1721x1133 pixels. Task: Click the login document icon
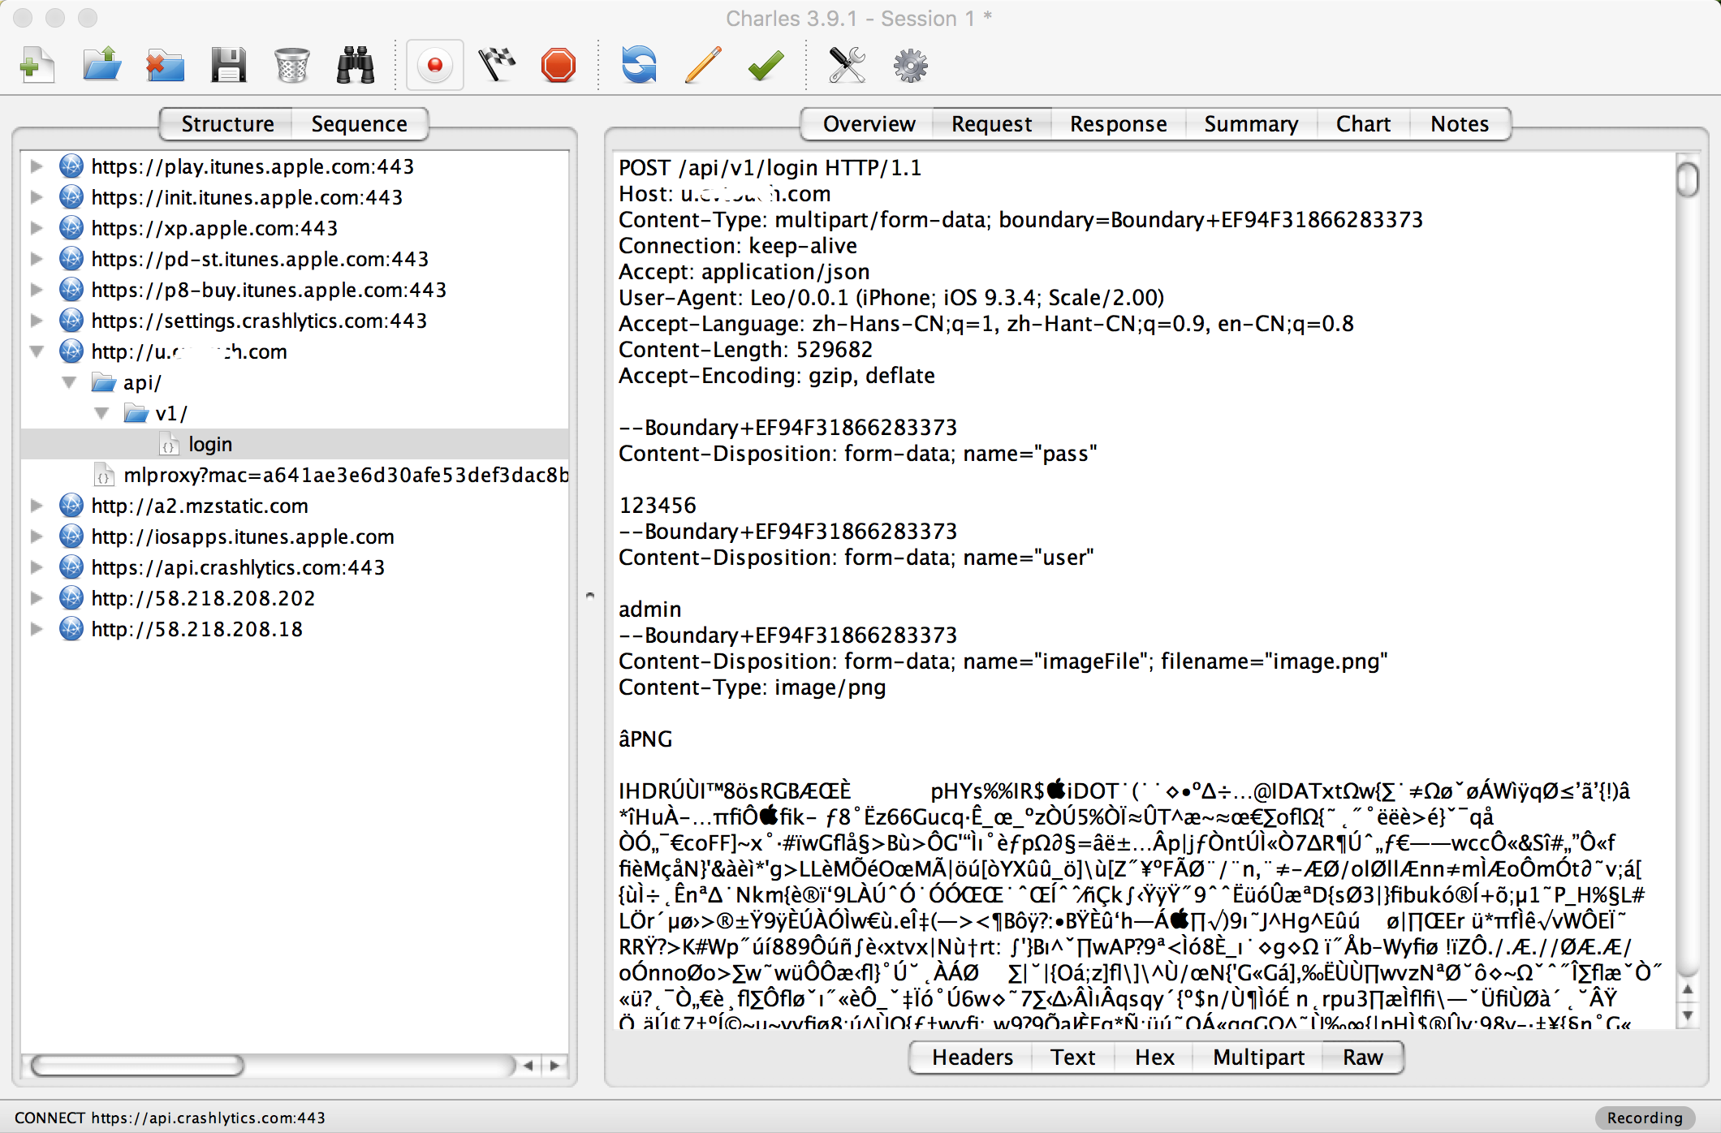pos(169,444)
